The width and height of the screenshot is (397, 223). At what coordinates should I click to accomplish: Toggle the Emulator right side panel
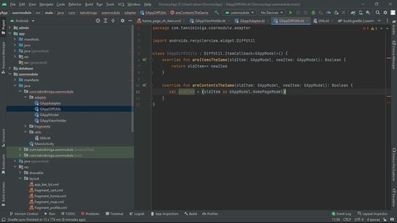[394, 198]
